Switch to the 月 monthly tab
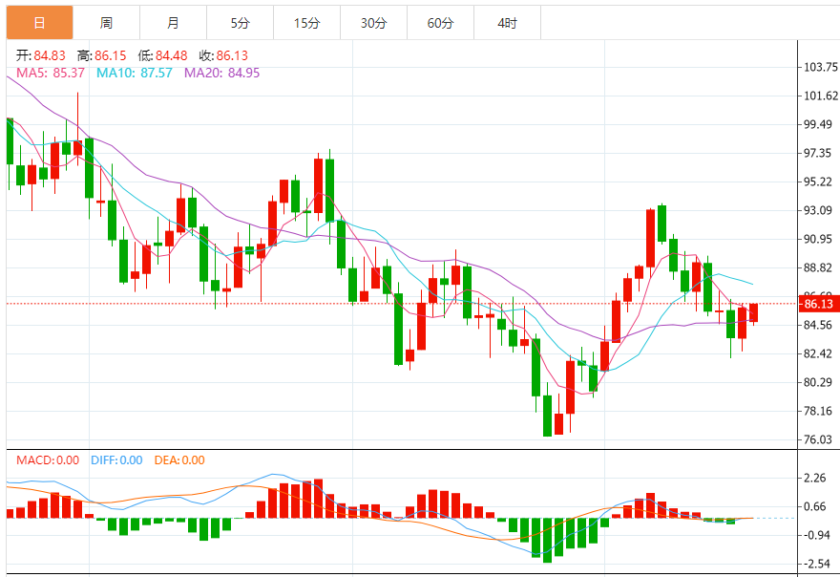 [173, 23]
